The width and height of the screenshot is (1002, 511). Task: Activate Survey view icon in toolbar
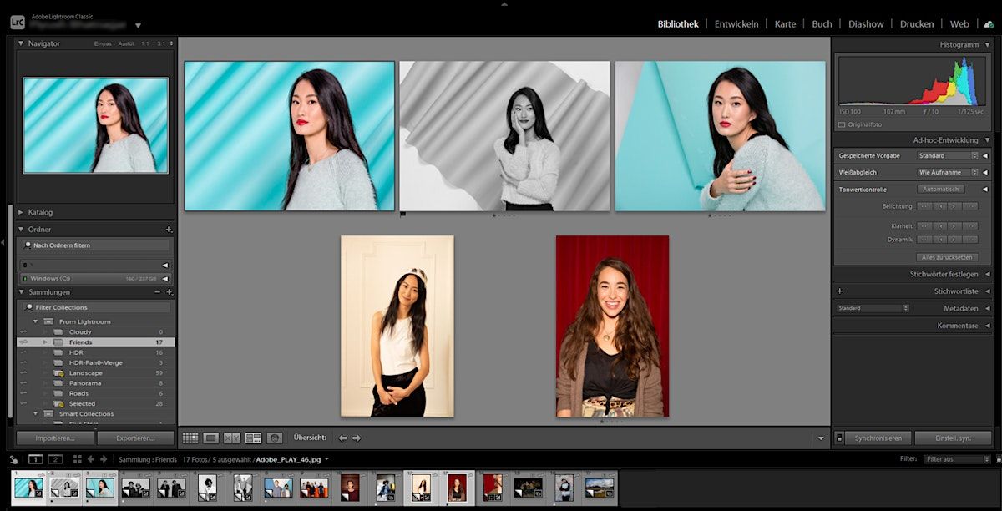[x=253, y=438]
